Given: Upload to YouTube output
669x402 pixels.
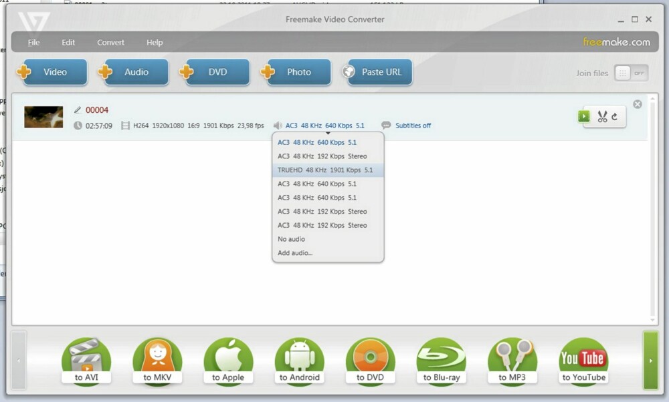Looking at the screenshot, I should click(x=583, y=361).
